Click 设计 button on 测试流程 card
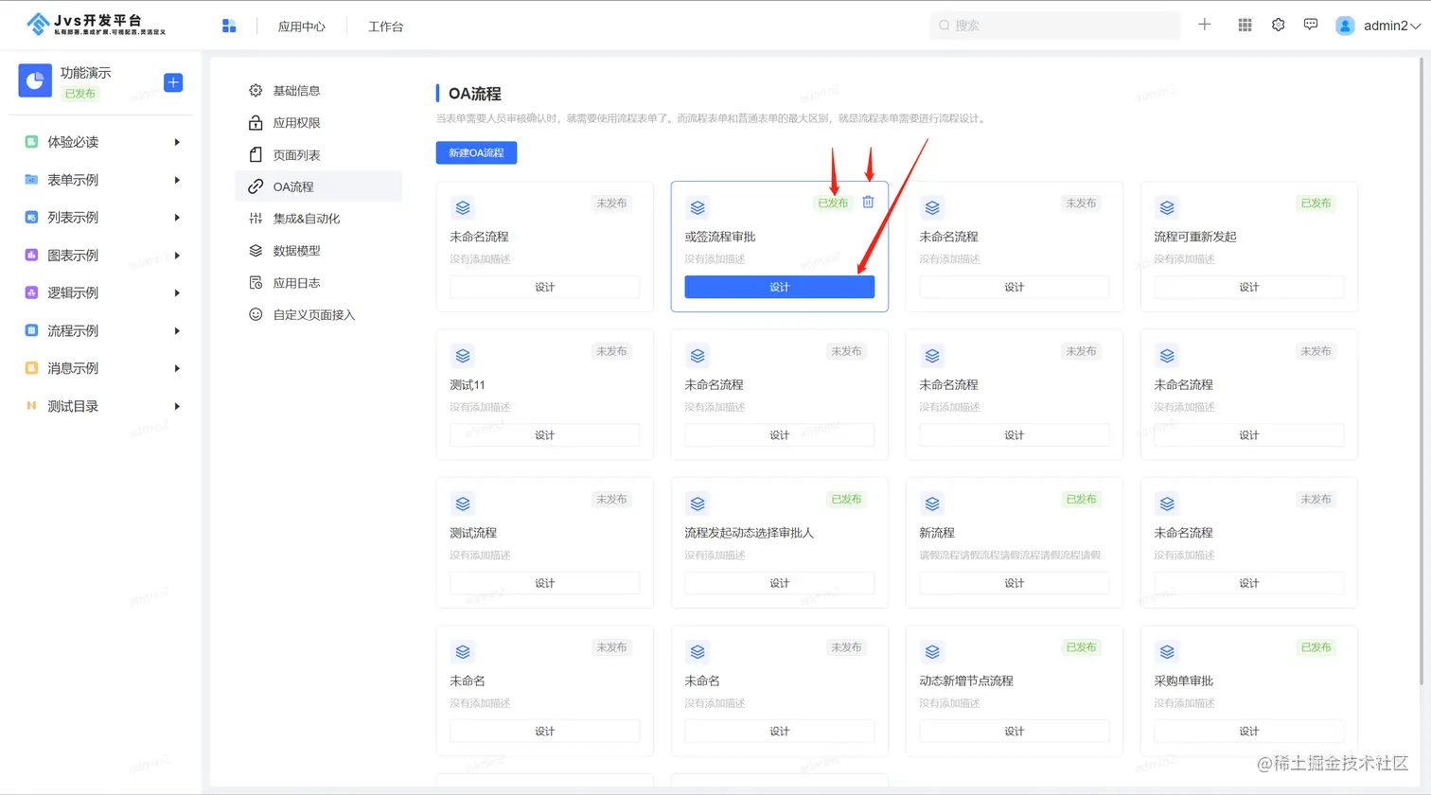 545,583
